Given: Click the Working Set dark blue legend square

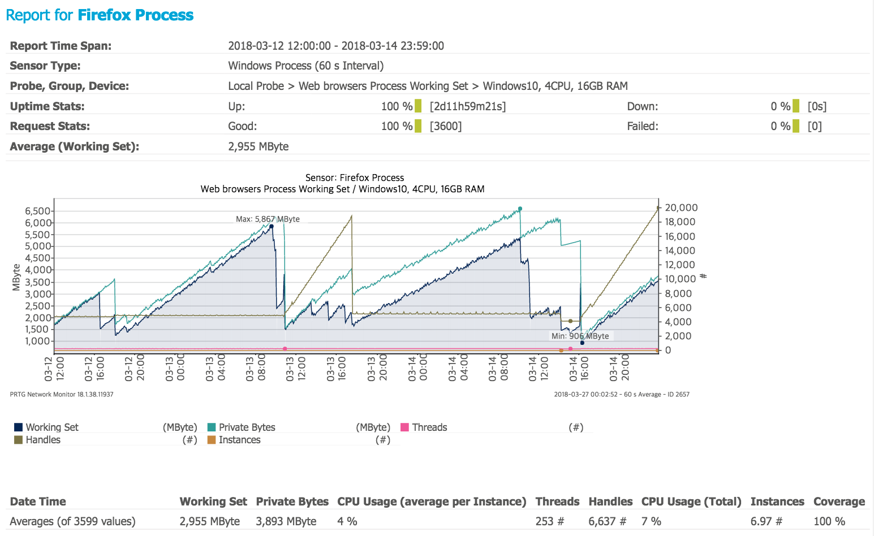Looking at the screenshot, I should click(x=18, y=427).
